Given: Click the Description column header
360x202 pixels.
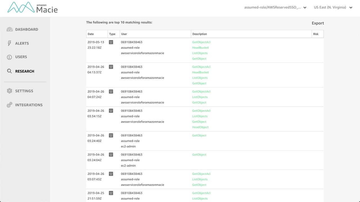Looking at the screenshot, I should tap(199, 34).
